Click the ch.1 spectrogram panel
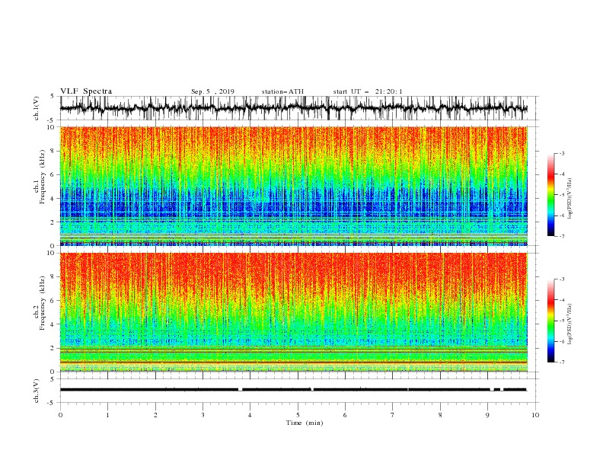This screenshot has height=466, width=603. click(293, 186)
